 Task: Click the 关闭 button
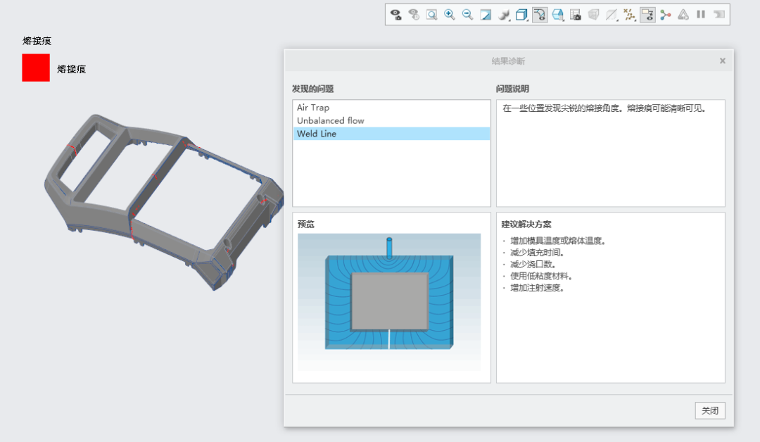pos(710,410)
